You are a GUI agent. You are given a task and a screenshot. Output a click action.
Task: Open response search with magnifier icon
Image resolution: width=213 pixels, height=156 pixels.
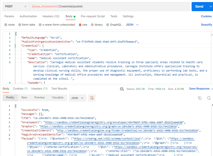[208, 97]
